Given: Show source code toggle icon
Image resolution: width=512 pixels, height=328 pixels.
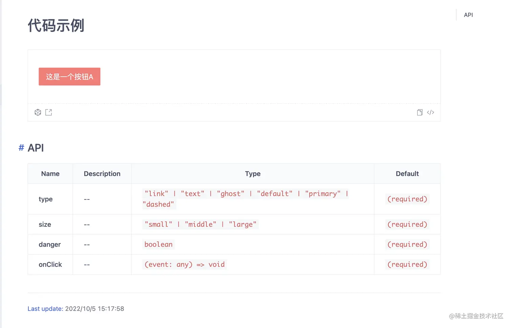Looking at the screenshot, I should pyautogui.click(x=430, y=112).
